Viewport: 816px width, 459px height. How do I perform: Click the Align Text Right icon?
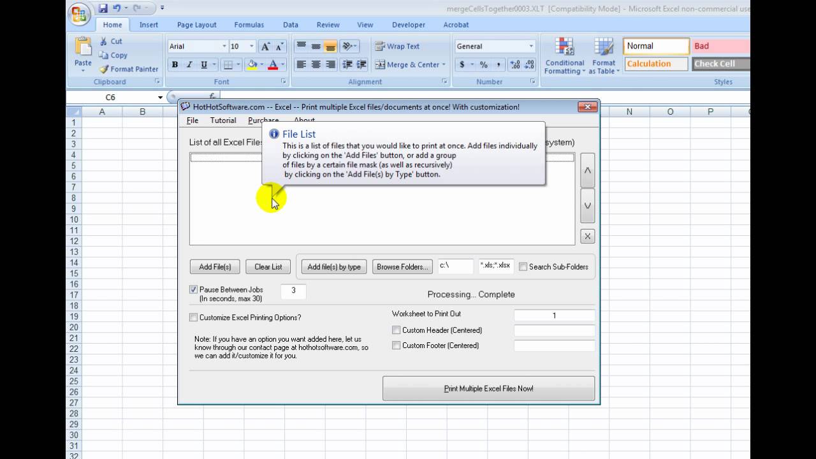pos(330,64)
